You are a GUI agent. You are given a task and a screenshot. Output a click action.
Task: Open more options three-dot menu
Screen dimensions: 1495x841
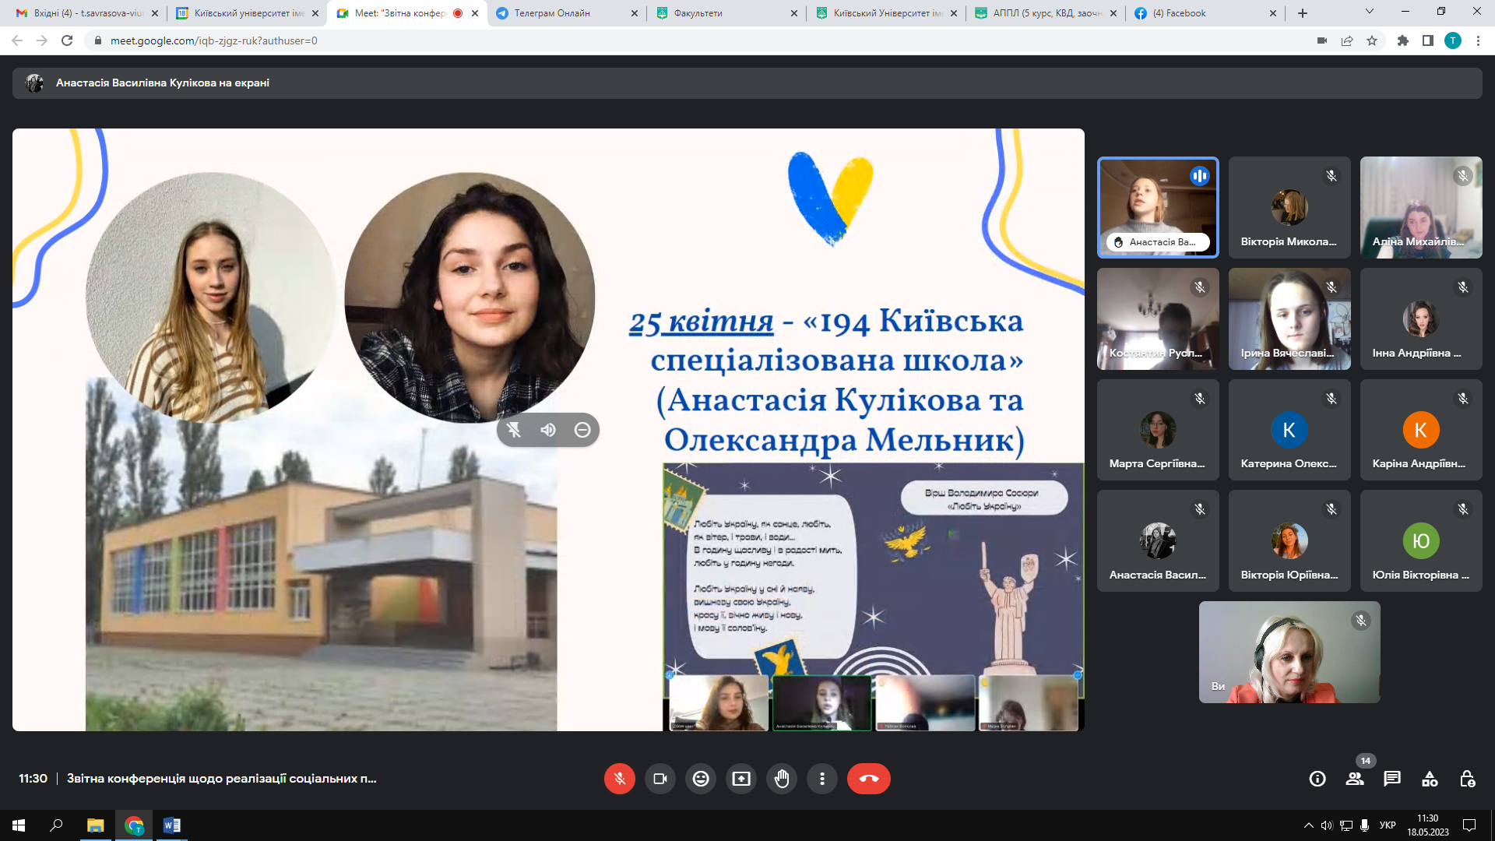(x=822, y=779)
